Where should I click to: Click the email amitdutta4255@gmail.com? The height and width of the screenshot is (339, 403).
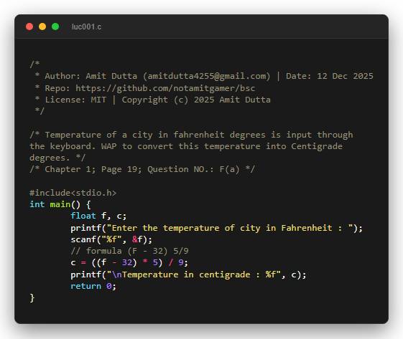(x=206, y=76)
